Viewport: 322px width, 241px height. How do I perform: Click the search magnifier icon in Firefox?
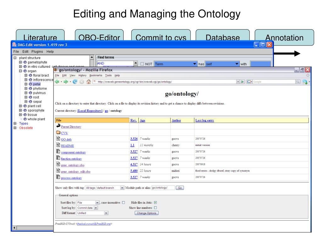tap(297, 82)
